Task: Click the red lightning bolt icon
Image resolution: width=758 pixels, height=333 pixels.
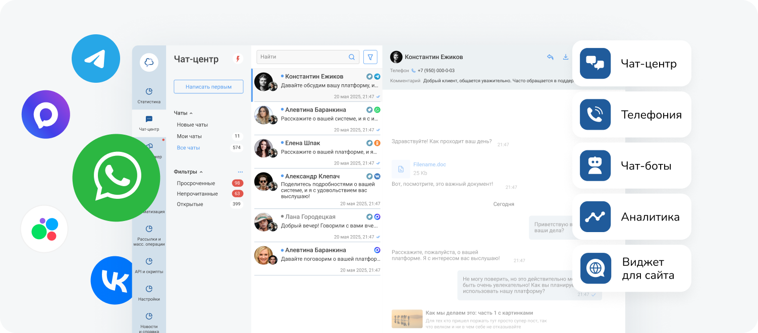Action: pos(238,59)
